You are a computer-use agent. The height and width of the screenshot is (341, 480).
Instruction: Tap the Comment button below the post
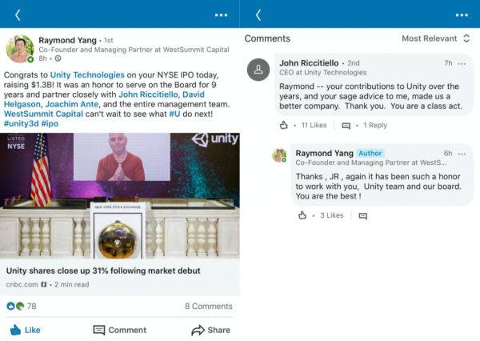tap(119, 329)
